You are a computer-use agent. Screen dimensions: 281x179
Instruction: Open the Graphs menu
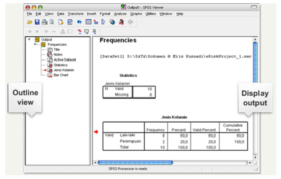tap(136, 14)
